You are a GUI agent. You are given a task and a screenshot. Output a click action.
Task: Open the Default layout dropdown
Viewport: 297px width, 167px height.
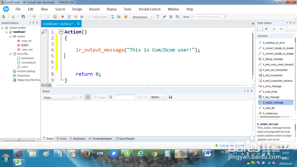[x=142, y=17]
